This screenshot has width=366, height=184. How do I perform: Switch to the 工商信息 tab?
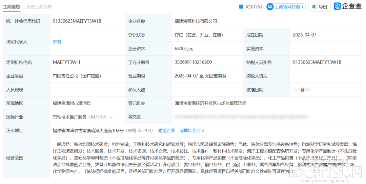pyautogui.click(x=12, y=6)
